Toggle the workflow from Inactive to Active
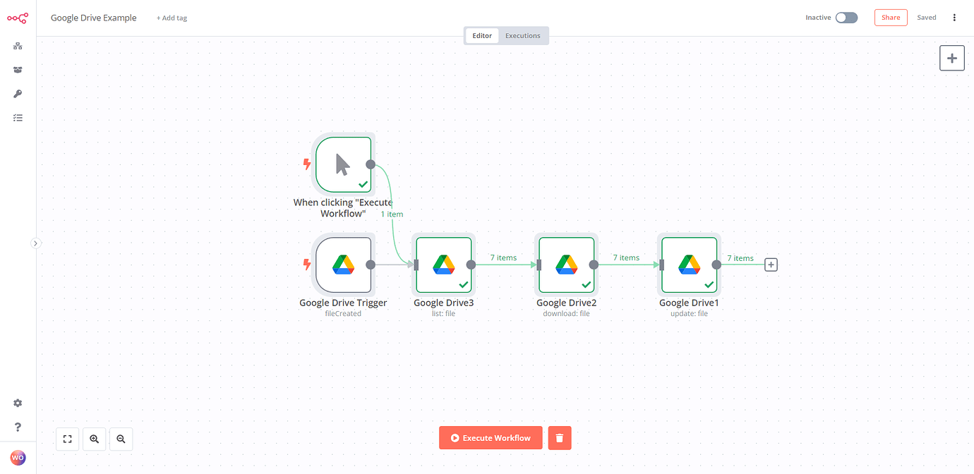Image resolution: width=974 pixels, height=474 pixels. (846, 17)
